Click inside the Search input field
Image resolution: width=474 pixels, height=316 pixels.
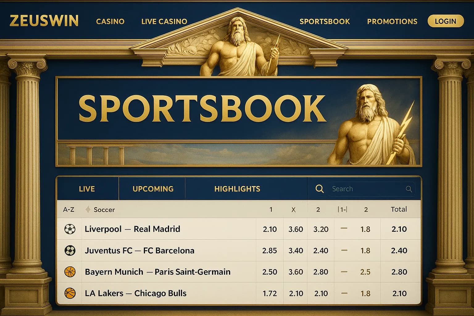pyautogui.click(x=364, y=189)
